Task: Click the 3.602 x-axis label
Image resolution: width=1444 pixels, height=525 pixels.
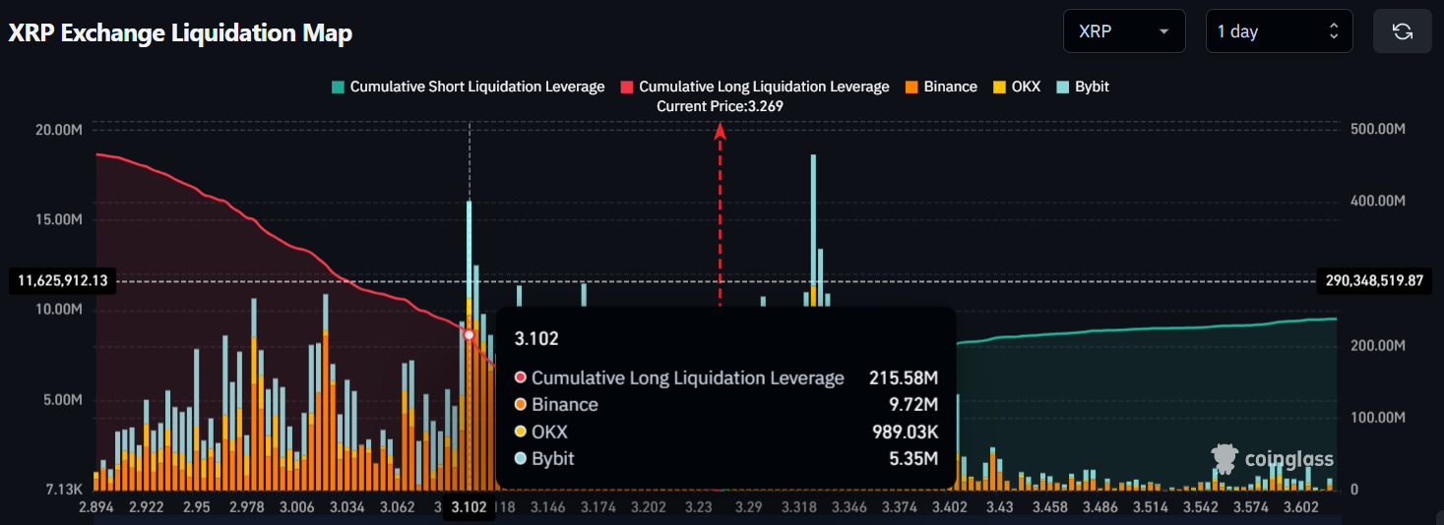Action: pyautogui.click(x=1301, y=507)
